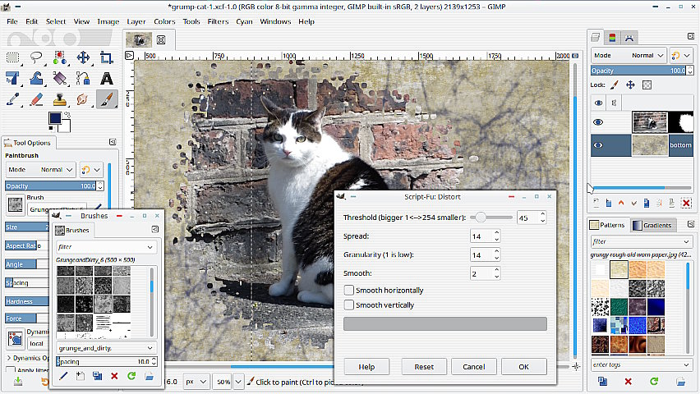Create new brush in Brushes dialog

point(81,376)
